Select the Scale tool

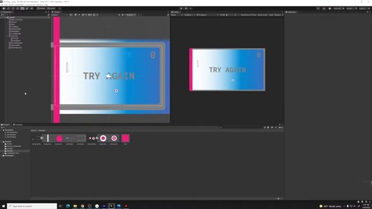pyautogui.click(x=17, y=9)
